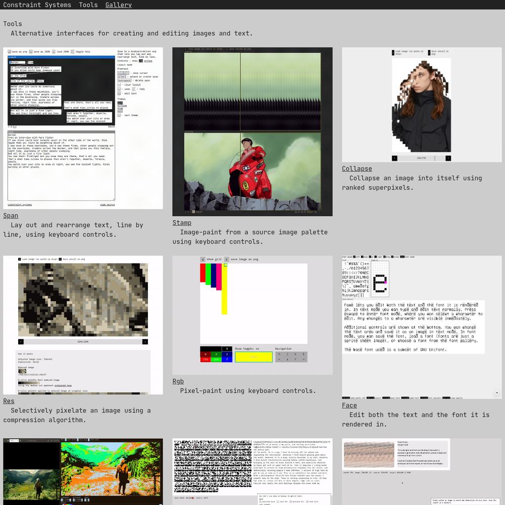Click 'Pixel-paint using keyboard controls.' description
The height and width of the screenshot is (505, 505).
pyautogui.click(x=247, y=391)
